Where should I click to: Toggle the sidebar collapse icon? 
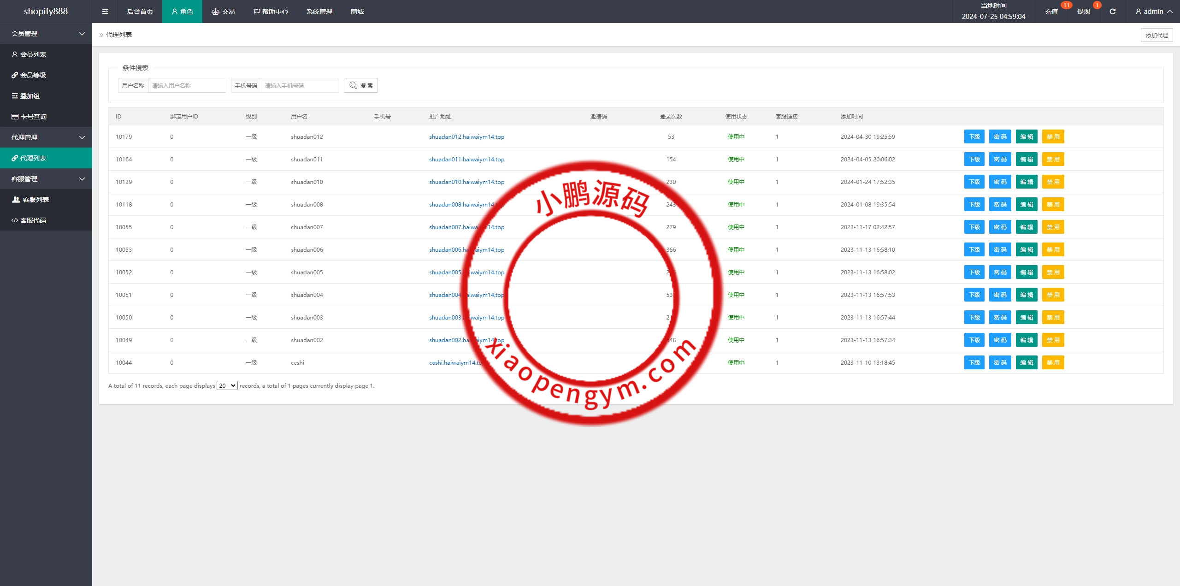[105, 12]
